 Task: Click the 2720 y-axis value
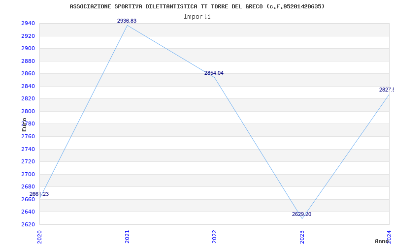28,162
